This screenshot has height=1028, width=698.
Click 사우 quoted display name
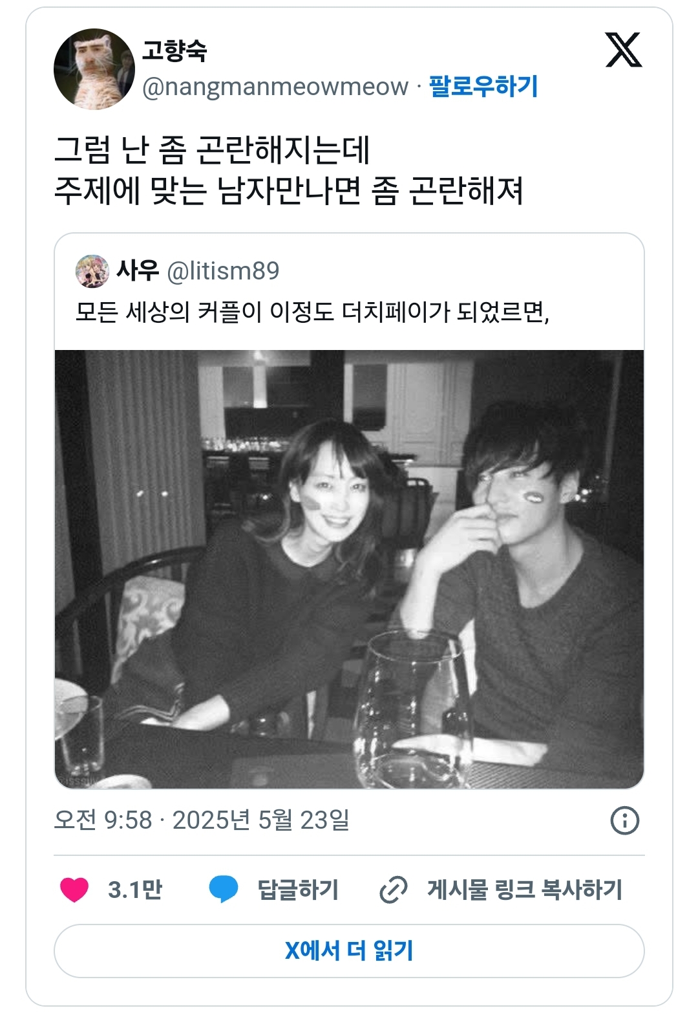(137, 270)
